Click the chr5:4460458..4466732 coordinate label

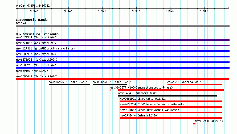point(33,6)
